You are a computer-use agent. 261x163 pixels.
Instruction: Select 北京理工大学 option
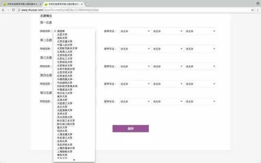click(74, 52)
